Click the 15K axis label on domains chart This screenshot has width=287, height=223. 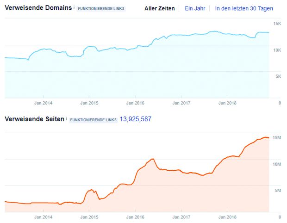click(x=277, y=24)
